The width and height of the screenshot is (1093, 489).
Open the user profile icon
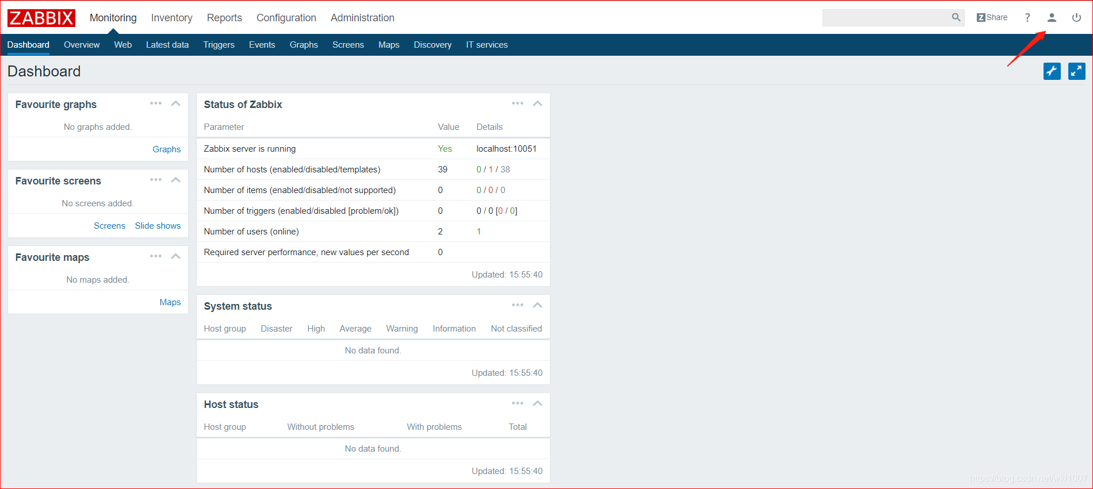click(x=1052, y=17)
